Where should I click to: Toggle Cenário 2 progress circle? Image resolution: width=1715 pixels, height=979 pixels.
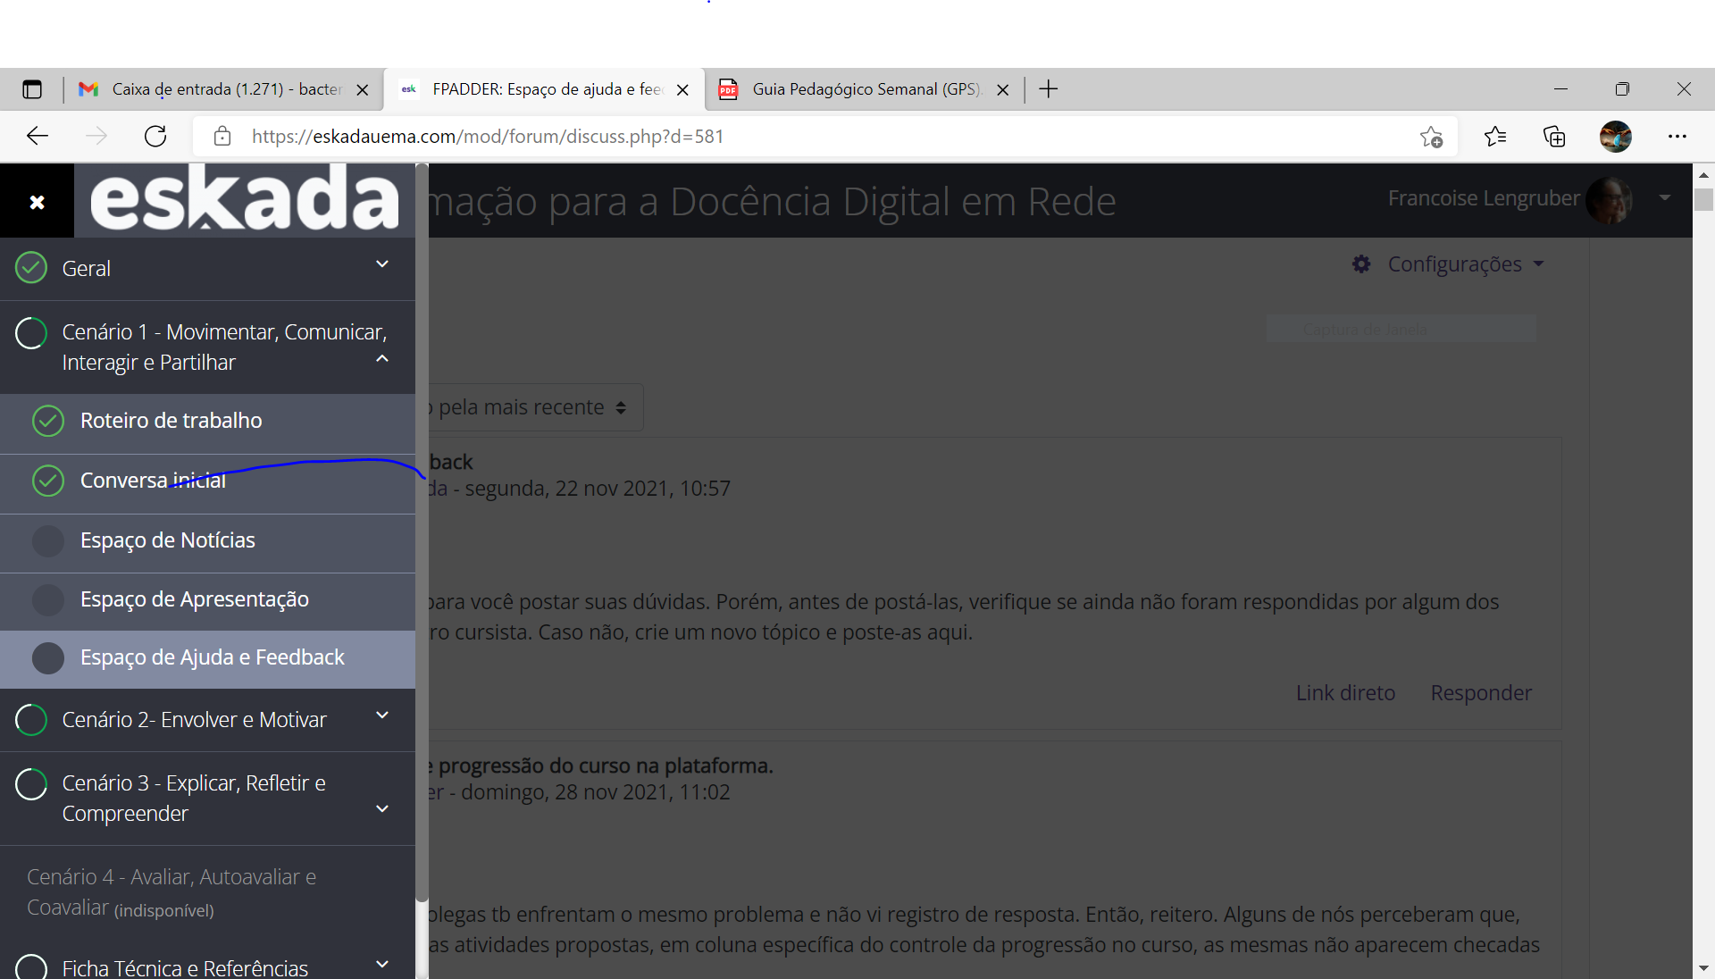coord(31,720)
